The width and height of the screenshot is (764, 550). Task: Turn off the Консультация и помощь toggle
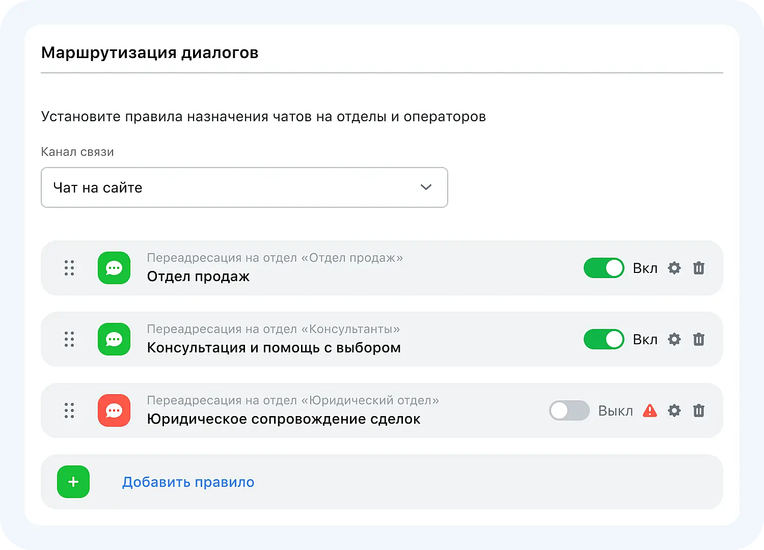coord(604,339)
